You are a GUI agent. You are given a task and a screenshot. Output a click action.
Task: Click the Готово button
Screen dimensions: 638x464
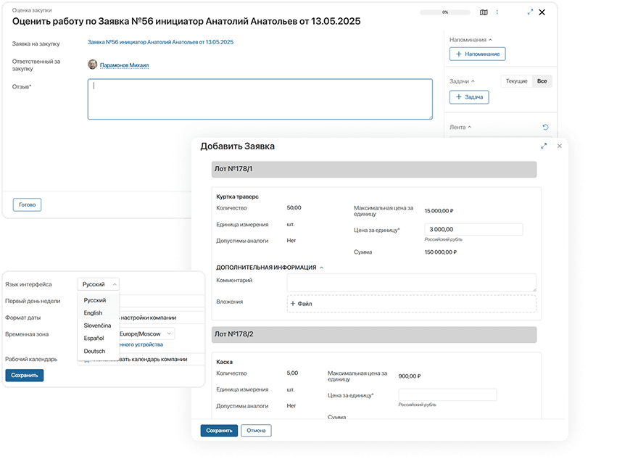click(x=27, y=204)
